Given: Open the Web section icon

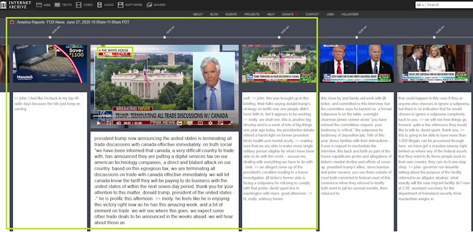Looking at the screenshot, I should (x=39, y=5).
